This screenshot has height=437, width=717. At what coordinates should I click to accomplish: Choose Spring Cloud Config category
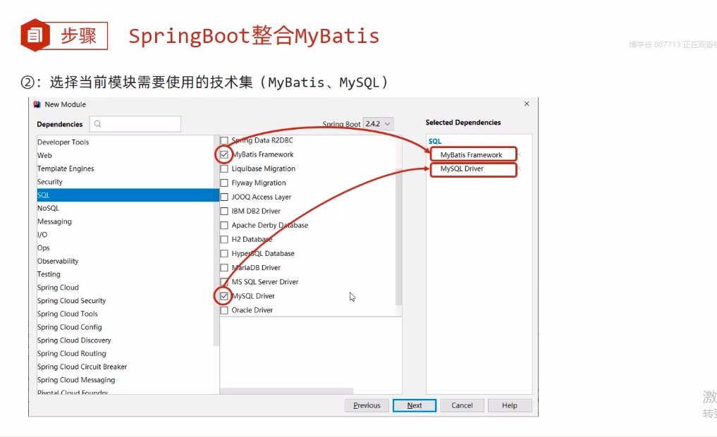point(125,328)
